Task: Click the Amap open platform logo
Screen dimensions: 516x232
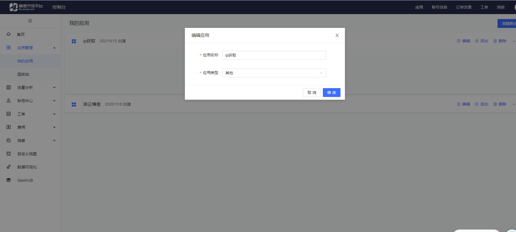Action: click(x=26, y=7)
